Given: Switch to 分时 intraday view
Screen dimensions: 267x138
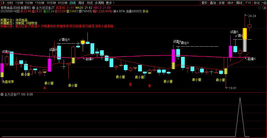Looking at the screenshot, I should tap(10, 3).
